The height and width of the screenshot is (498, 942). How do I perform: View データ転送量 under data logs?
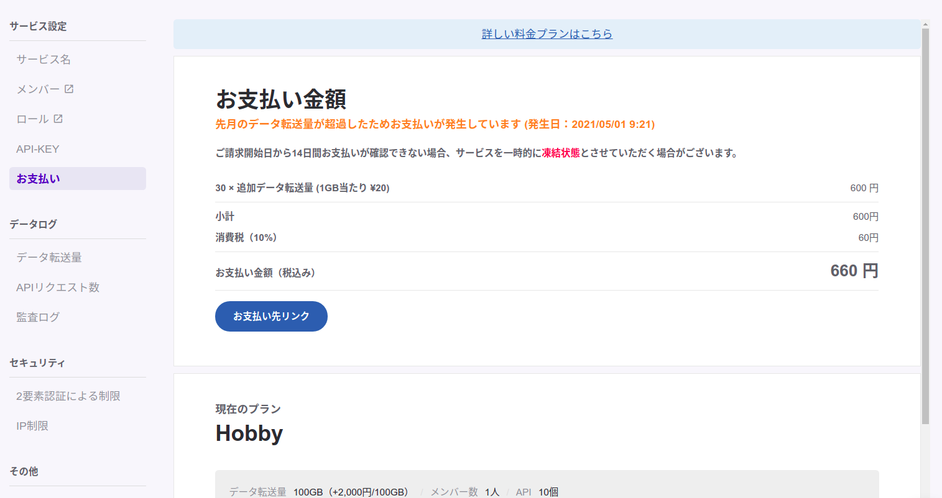(49, 258)
